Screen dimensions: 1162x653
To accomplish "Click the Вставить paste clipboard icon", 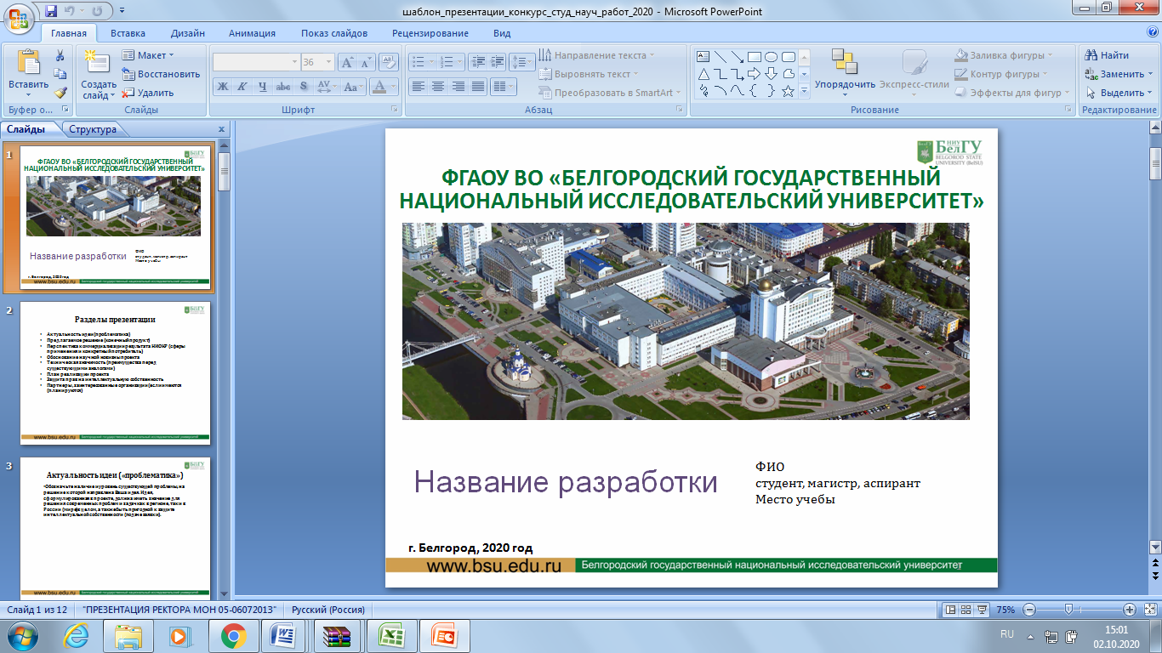I will 29,64.
